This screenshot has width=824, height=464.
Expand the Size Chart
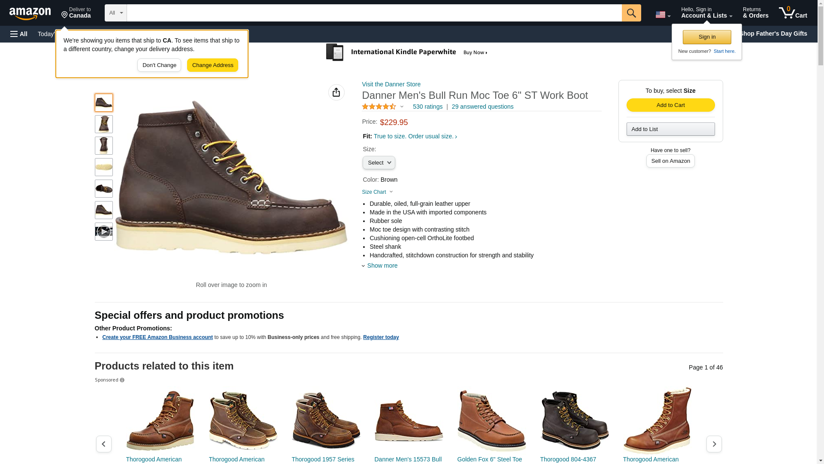[x=377, y=192]
